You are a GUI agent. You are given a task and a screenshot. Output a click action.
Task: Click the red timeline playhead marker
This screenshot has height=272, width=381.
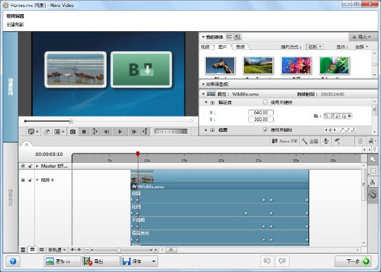pyautogui.click(x=138, y=154)
